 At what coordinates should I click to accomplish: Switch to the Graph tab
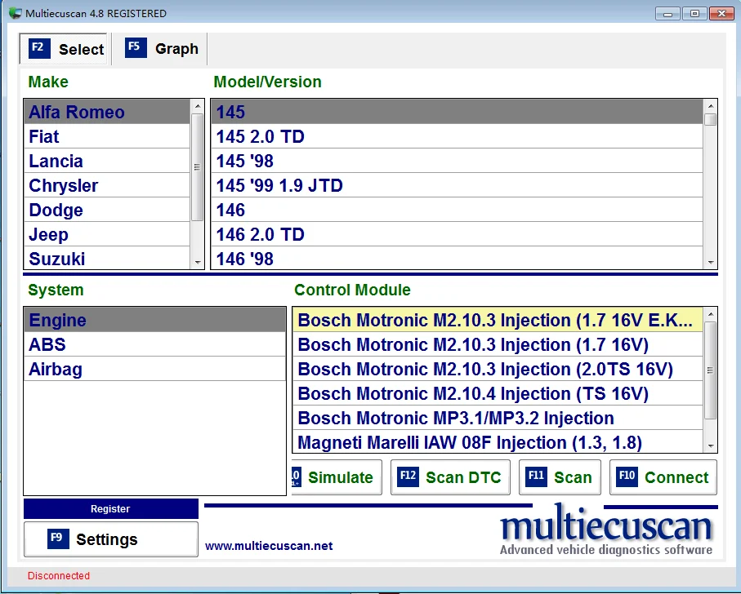click(163, 49)
